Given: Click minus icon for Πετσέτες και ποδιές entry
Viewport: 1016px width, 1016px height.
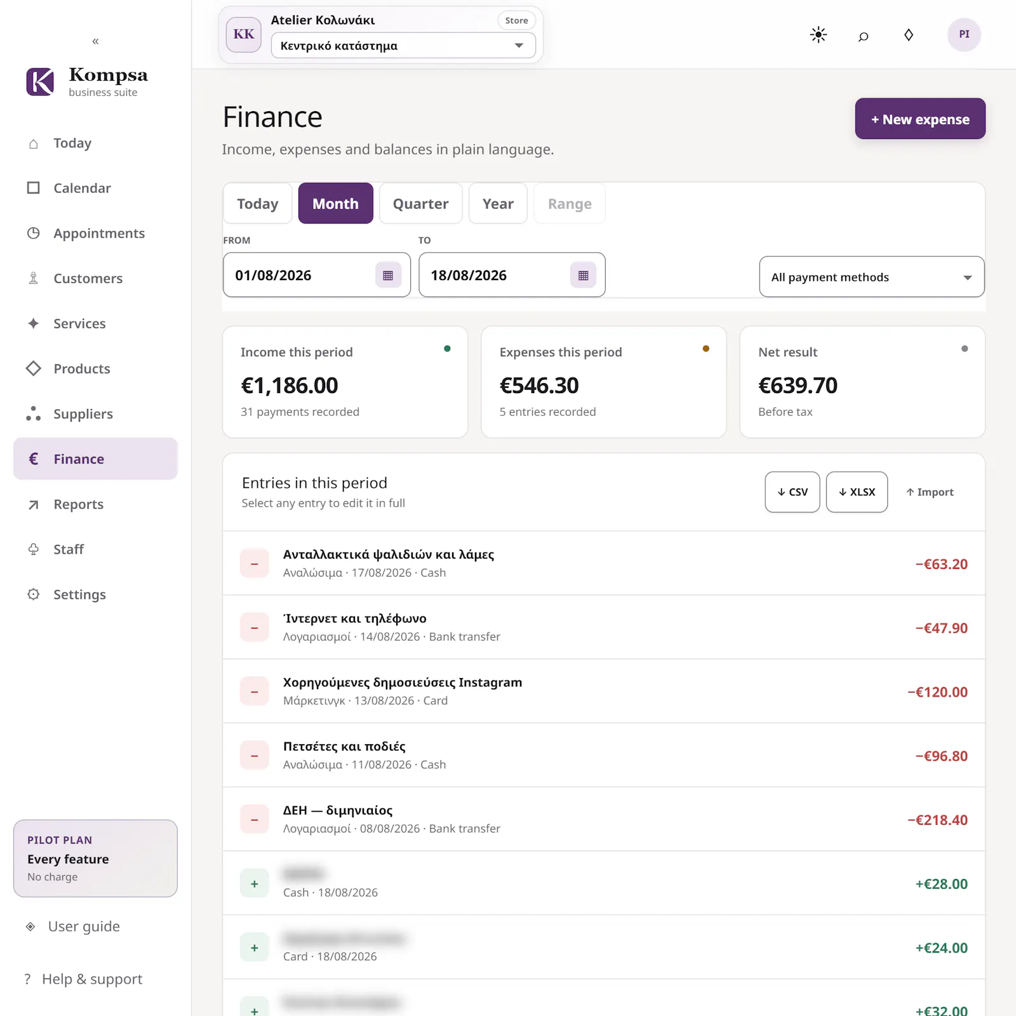Looking at the screenshot, I should (255, 756).
